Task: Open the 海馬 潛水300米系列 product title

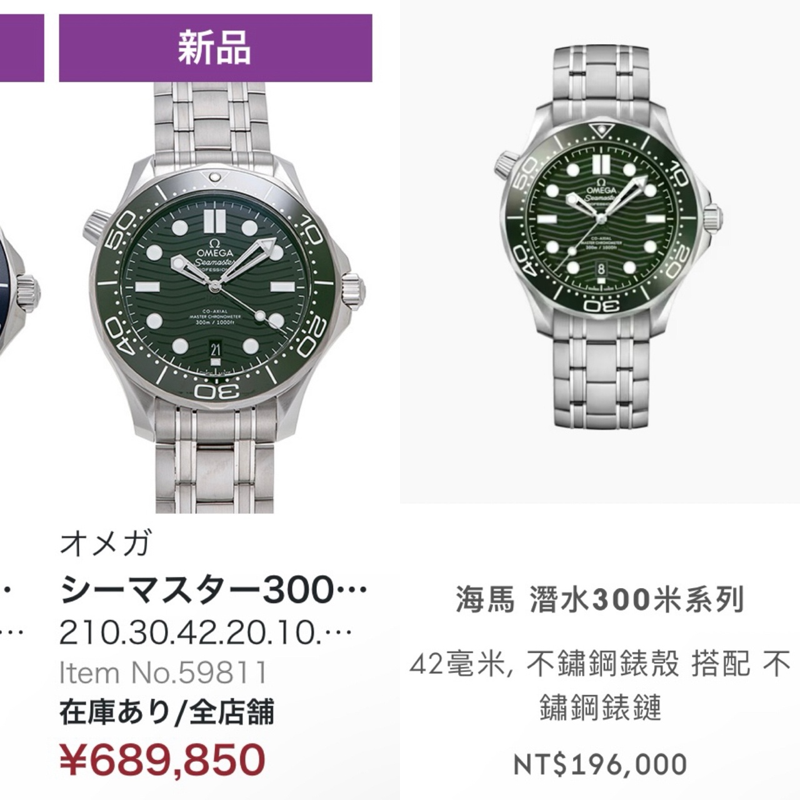Action: tap(600, 601)
